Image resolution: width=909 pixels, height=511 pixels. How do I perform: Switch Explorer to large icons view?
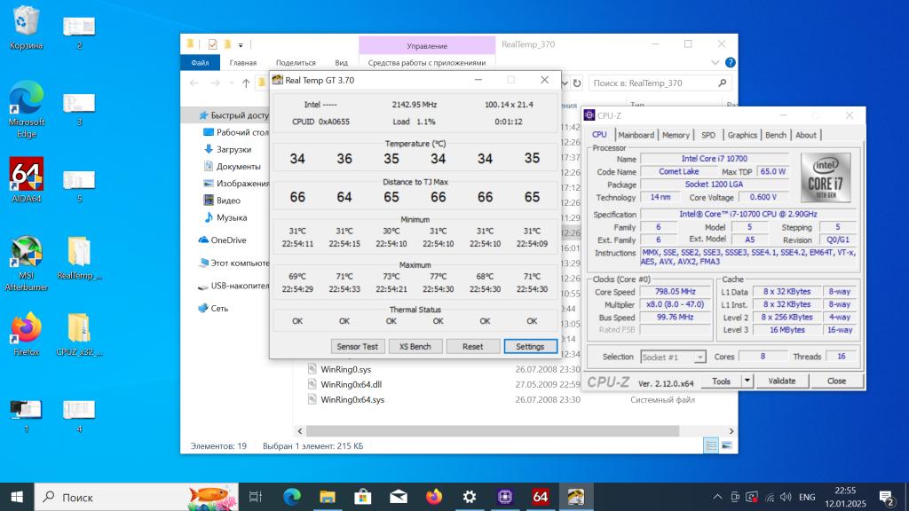[726, 445]
